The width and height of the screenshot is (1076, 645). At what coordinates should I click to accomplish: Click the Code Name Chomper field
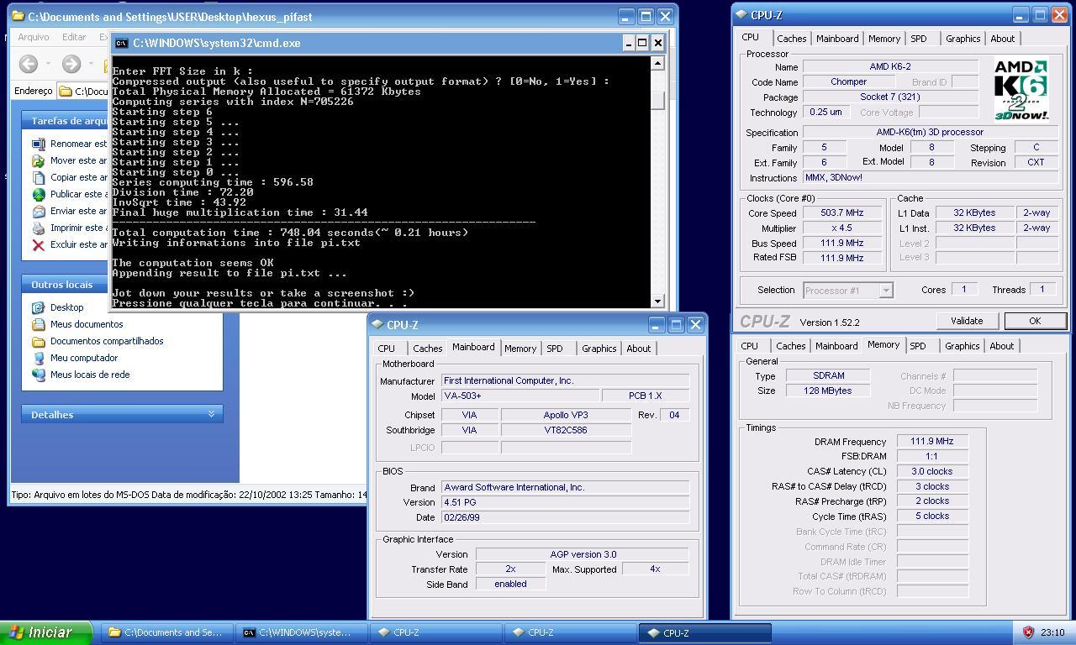pyautogui.click(x=848, y=82)
